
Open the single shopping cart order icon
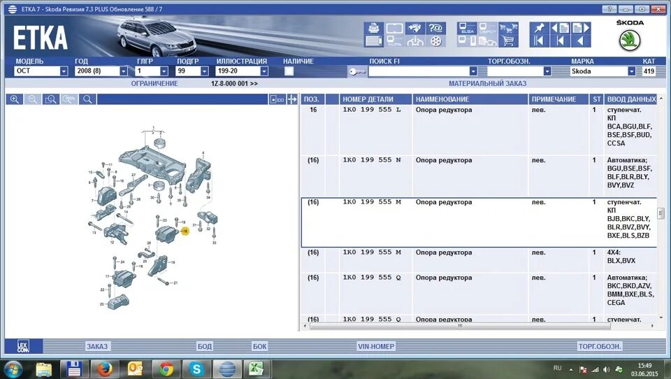tap(508, 41)
